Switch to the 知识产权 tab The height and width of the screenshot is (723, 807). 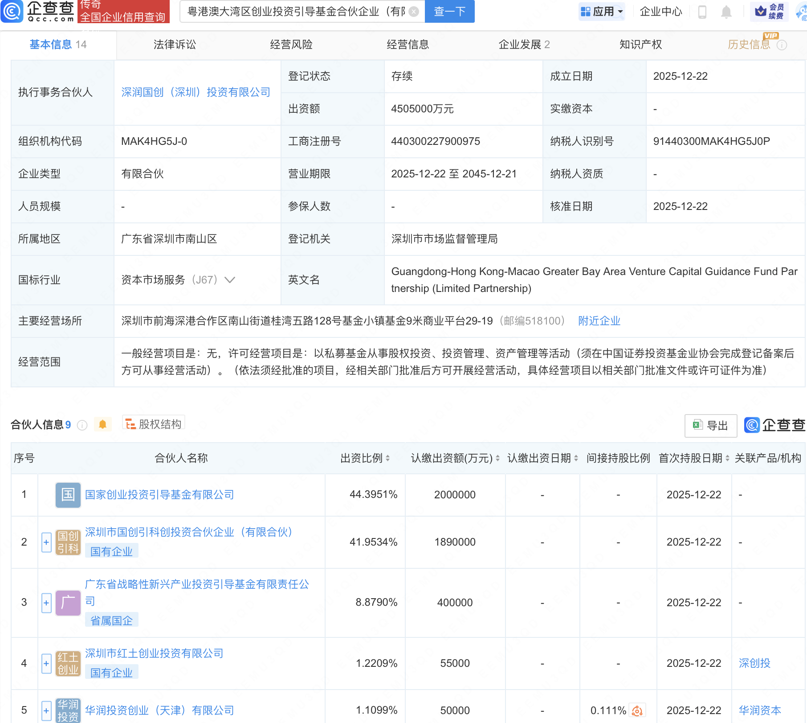point(640,45)
